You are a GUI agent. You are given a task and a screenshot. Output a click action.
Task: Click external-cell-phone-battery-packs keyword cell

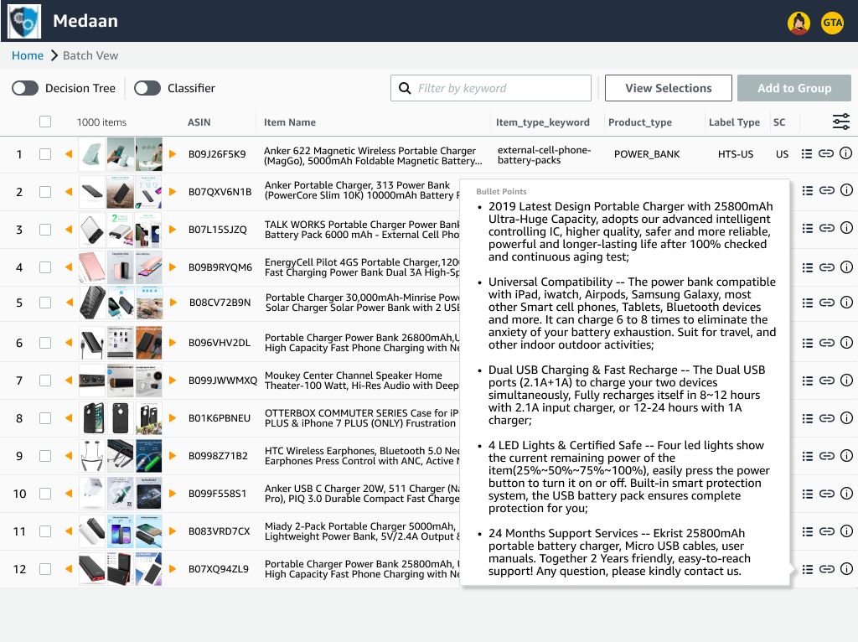pyautogui.click(x=544, y=155)
